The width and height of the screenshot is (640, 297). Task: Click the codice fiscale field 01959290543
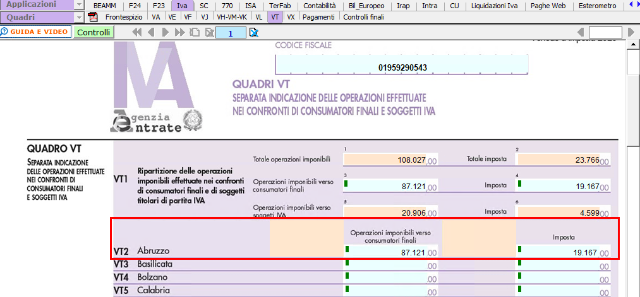tap(402, 65)
